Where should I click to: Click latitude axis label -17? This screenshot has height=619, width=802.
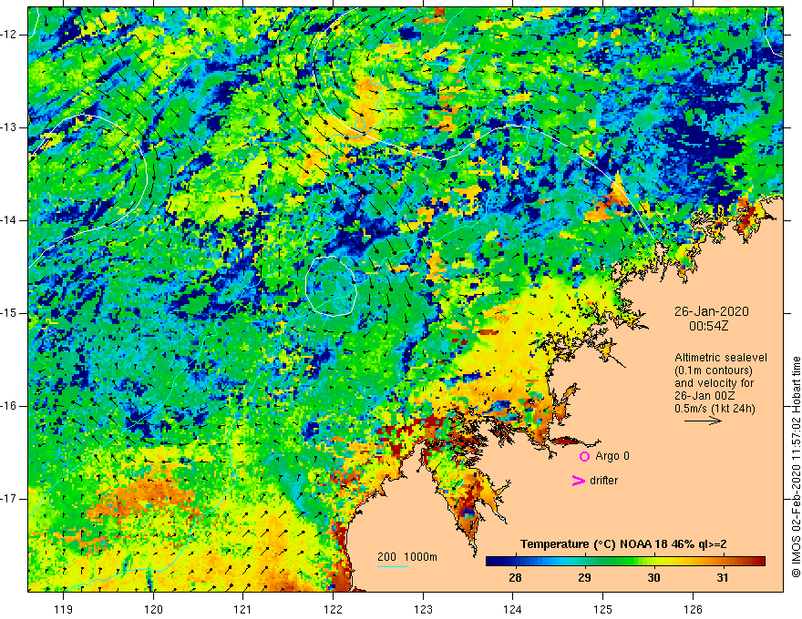coord(9,499)
